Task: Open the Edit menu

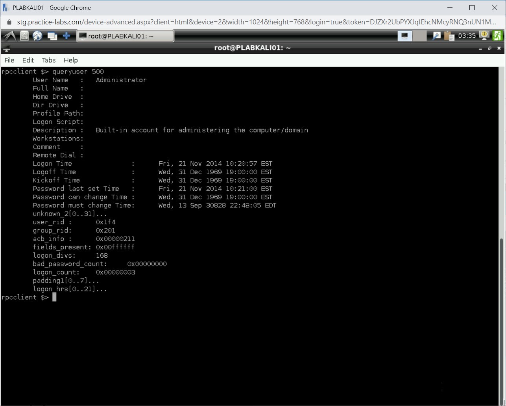Action: (x=28, y=60)
